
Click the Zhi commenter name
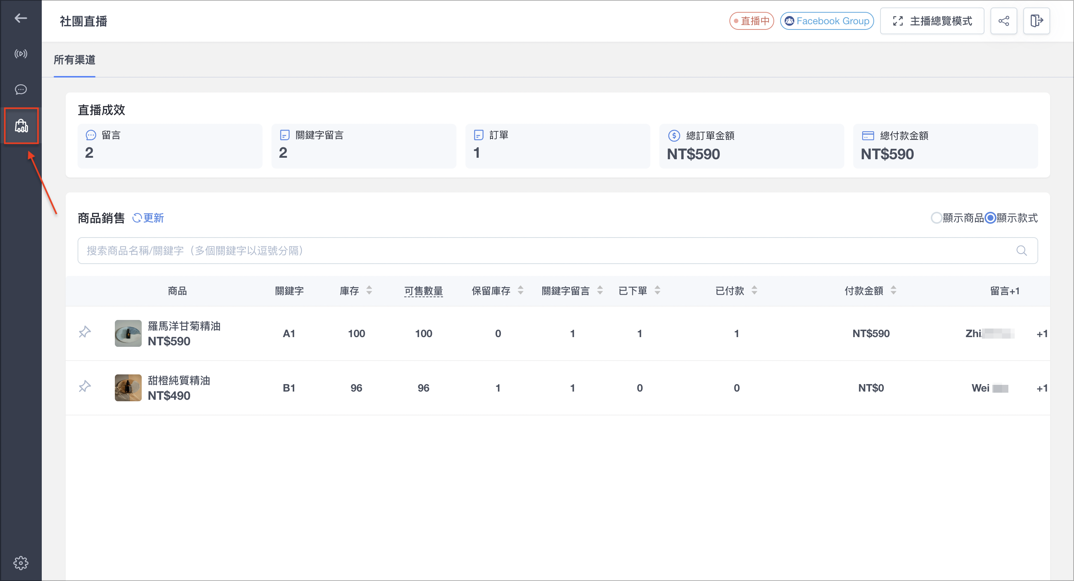tap(990, 333)
